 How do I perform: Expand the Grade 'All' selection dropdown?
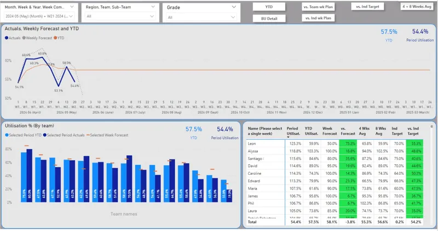(201, 17)
